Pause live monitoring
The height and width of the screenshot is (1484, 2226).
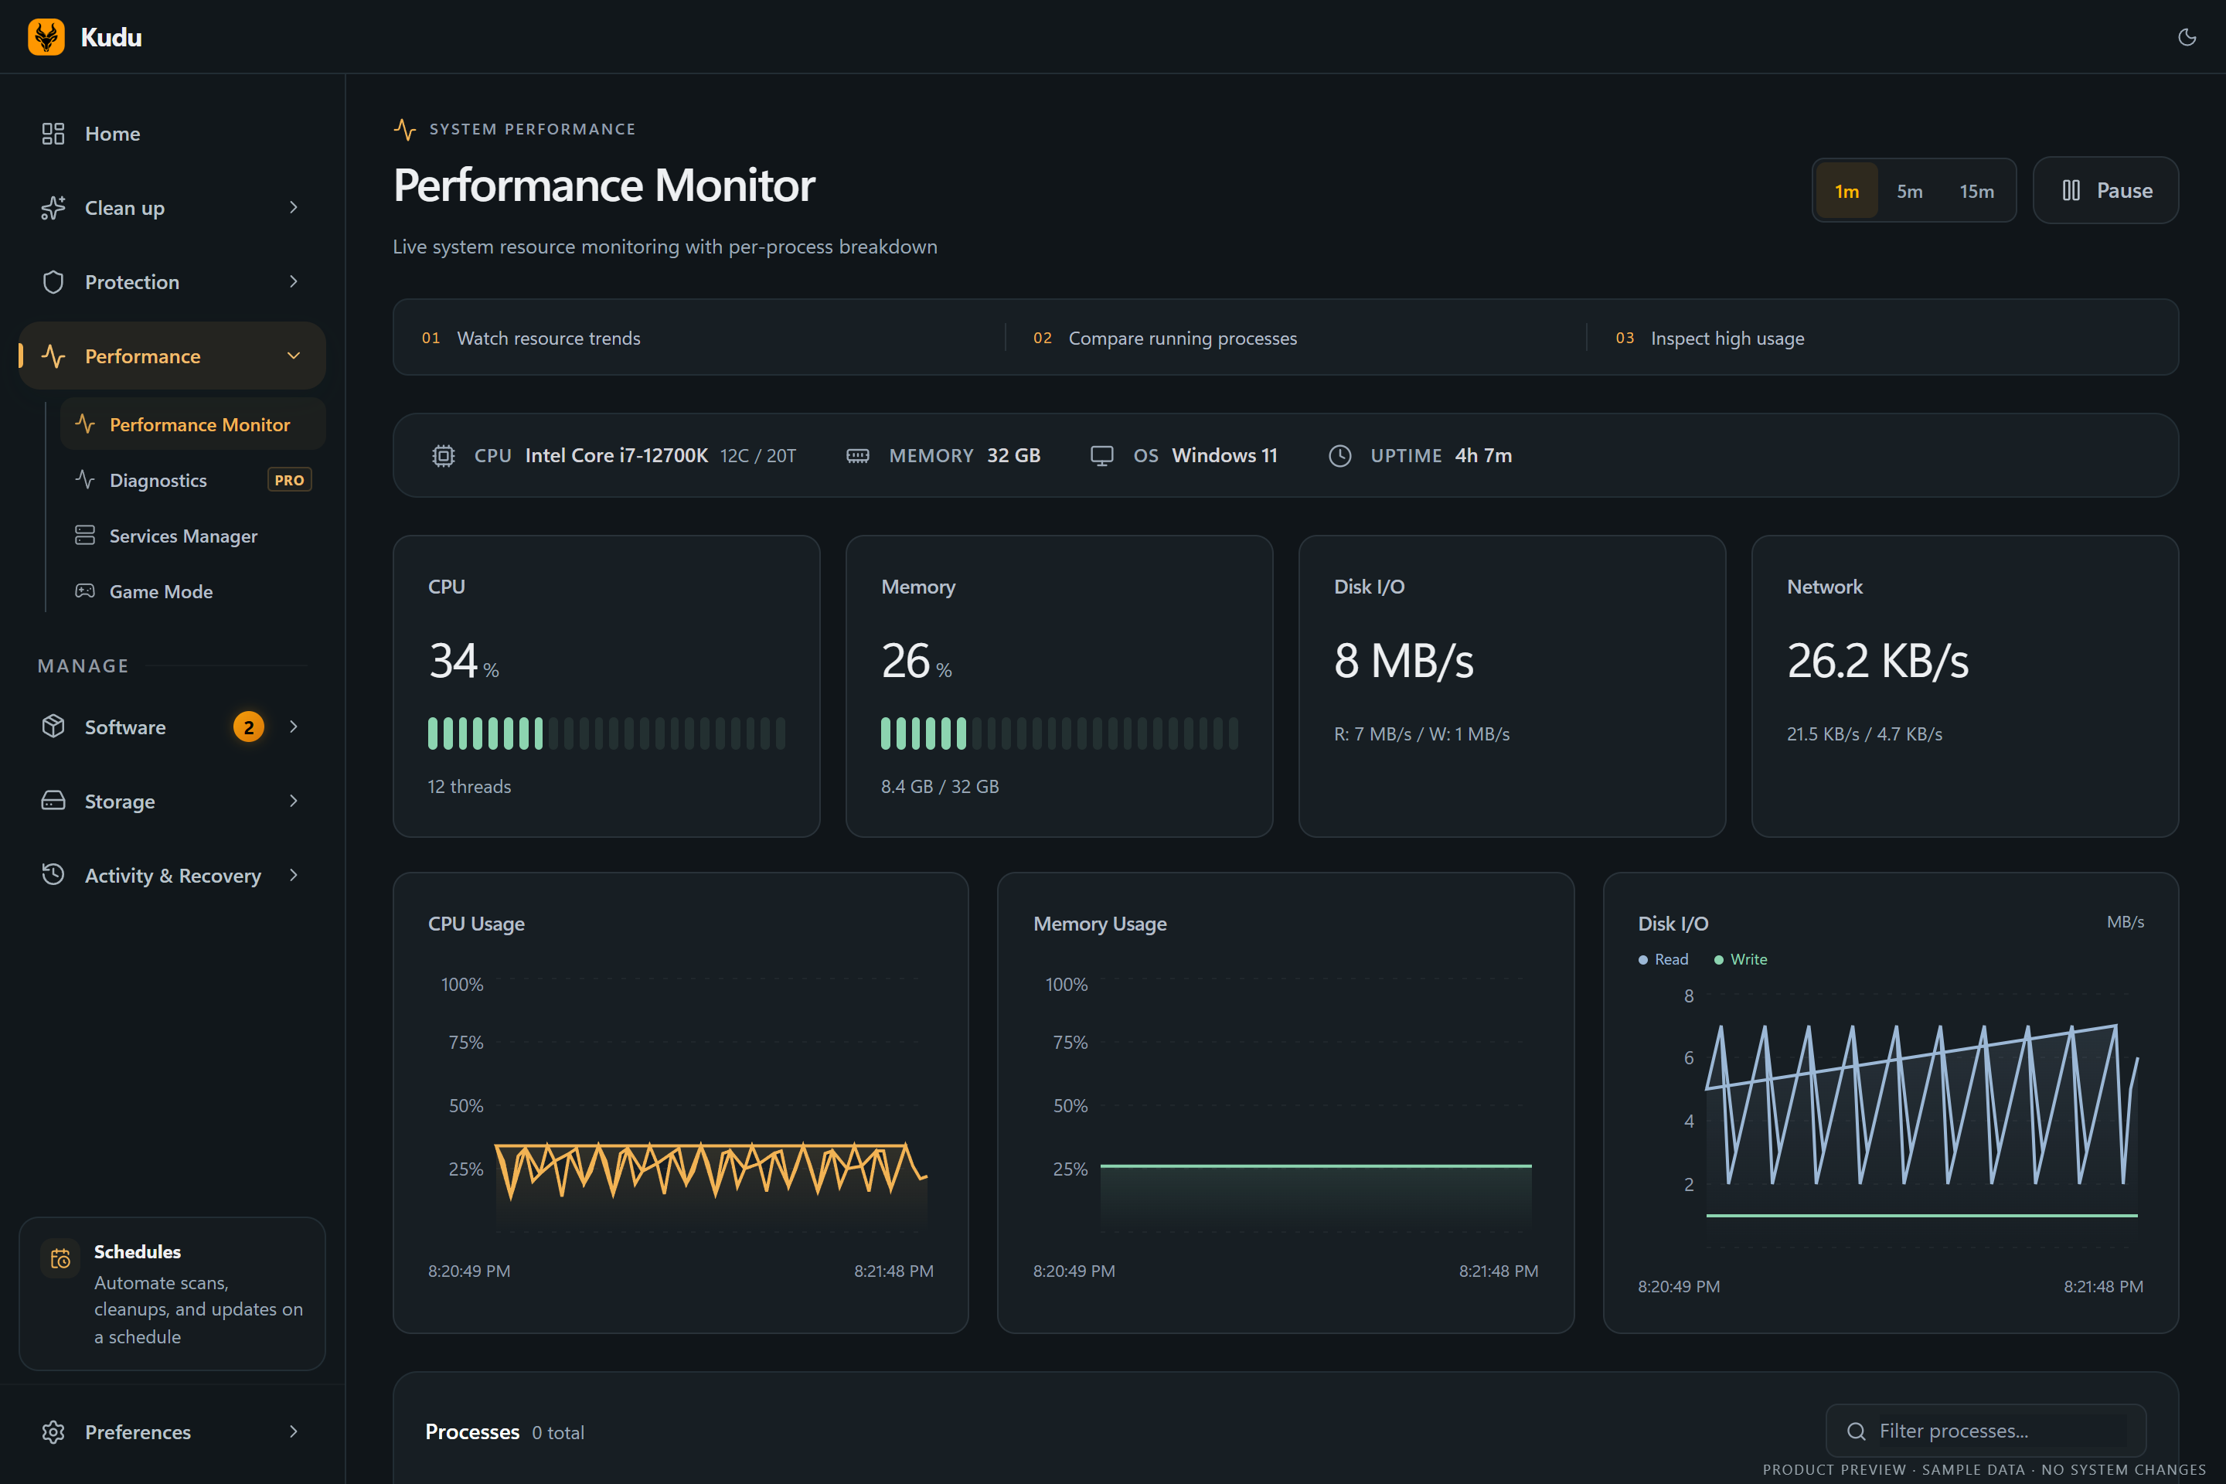tap(2105, 190)
